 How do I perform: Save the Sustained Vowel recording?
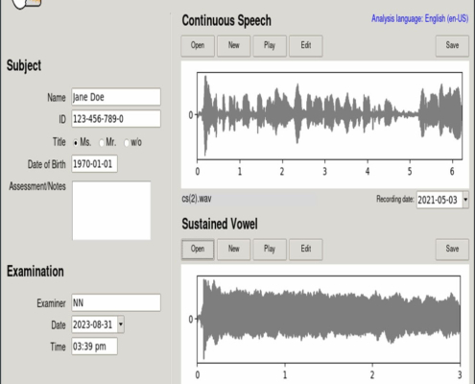452,249
